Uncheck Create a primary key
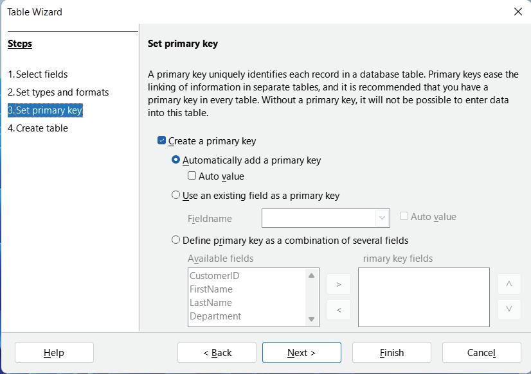 click(162, 140)
